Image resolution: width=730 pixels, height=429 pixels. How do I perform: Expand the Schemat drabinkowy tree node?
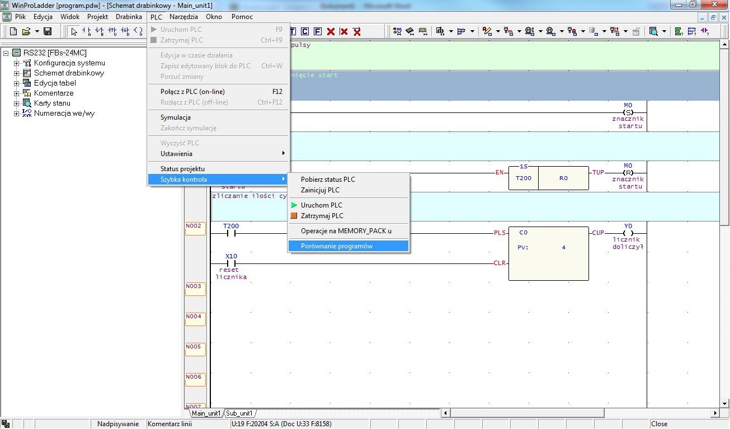pos(16,73)
